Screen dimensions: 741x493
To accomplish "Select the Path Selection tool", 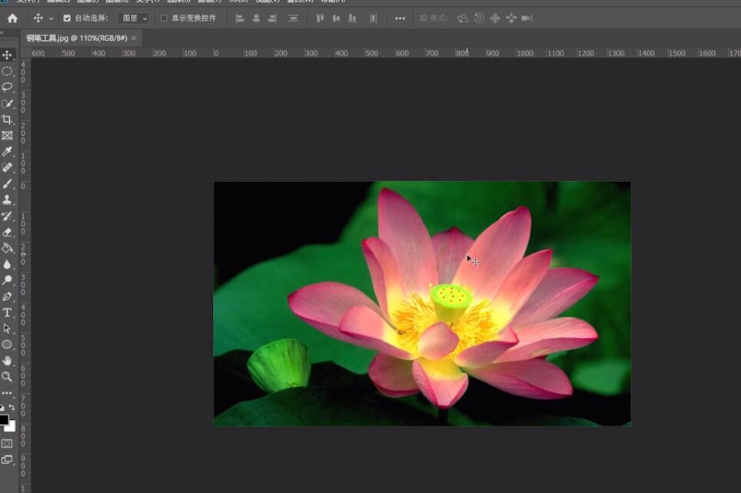I will coord(7,329).
